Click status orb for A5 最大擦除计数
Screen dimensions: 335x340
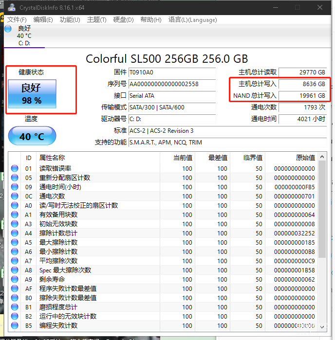(15, 242)
